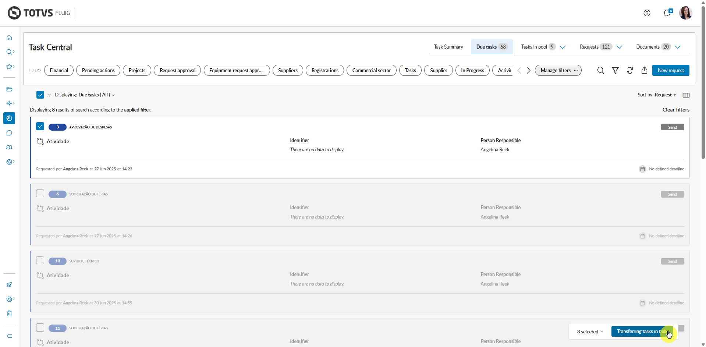Expand the arrow beside select-all checkbox
The image size is (706, 347).
coord(49,95)
